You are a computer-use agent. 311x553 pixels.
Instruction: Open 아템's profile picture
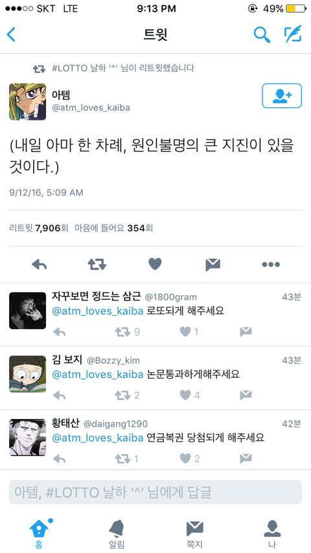27,102
